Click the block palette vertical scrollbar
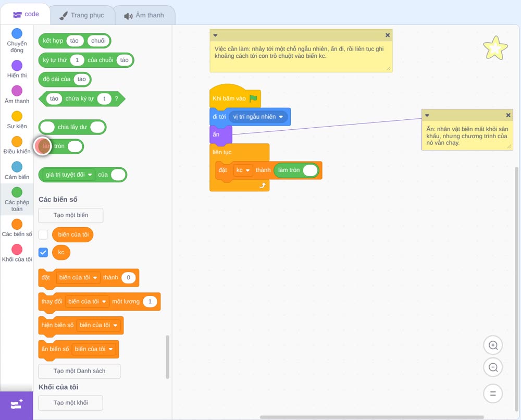The width and height of the screenshot is (521, 420). pyautogui.click(x=167, y=357)
